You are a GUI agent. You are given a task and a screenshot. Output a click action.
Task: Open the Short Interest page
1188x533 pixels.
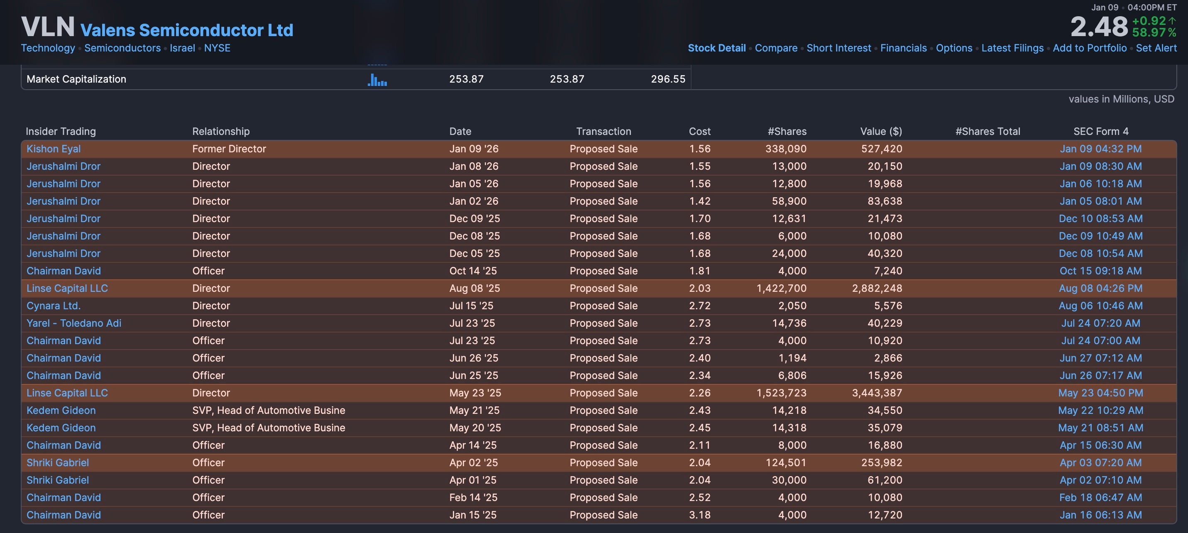coord(838,48)
